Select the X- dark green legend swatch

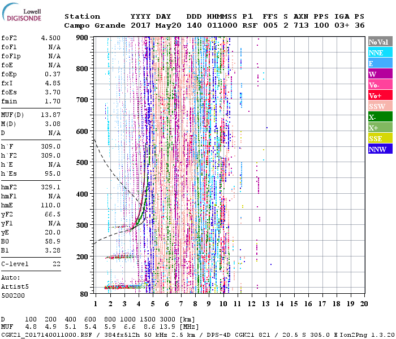tap(380, 117)
